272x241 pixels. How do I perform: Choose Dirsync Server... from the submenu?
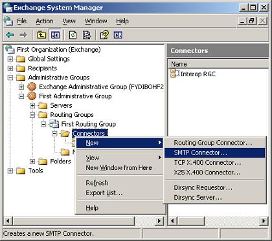click(215, 198)
